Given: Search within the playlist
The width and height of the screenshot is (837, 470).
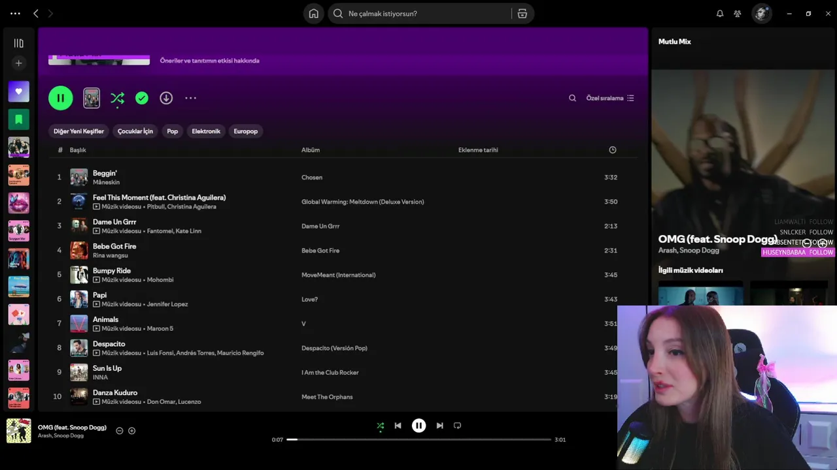Looking at the screenshot, I should click(572, 98).
